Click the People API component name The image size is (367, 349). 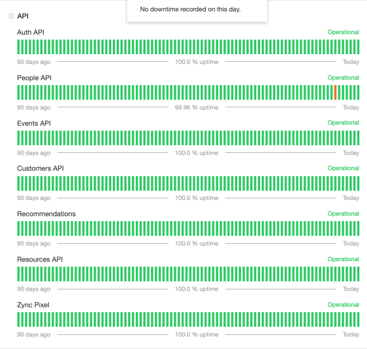click(34, 78)
